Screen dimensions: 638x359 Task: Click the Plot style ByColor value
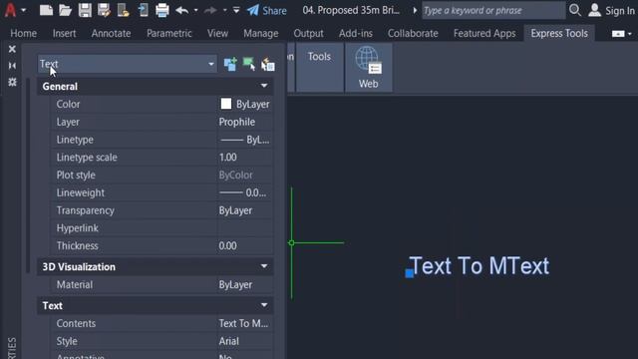click(235, 176)
